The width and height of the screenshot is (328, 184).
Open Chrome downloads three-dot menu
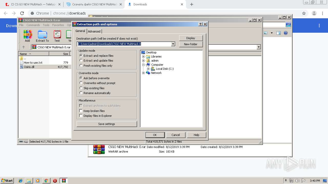coord(319,26)
